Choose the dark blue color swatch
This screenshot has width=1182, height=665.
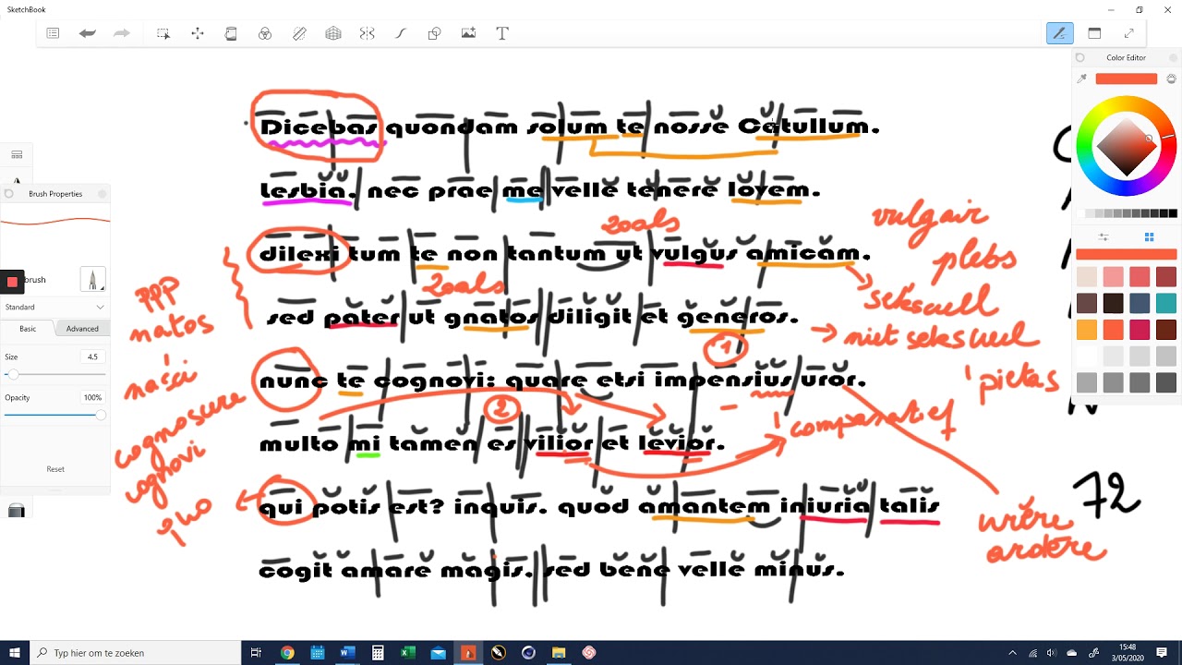[x=1140, y=303]
